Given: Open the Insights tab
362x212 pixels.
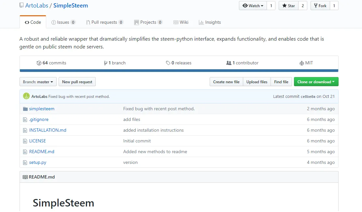Looking at the screenshot, I should pyautogui.click(x=210, y=22).
